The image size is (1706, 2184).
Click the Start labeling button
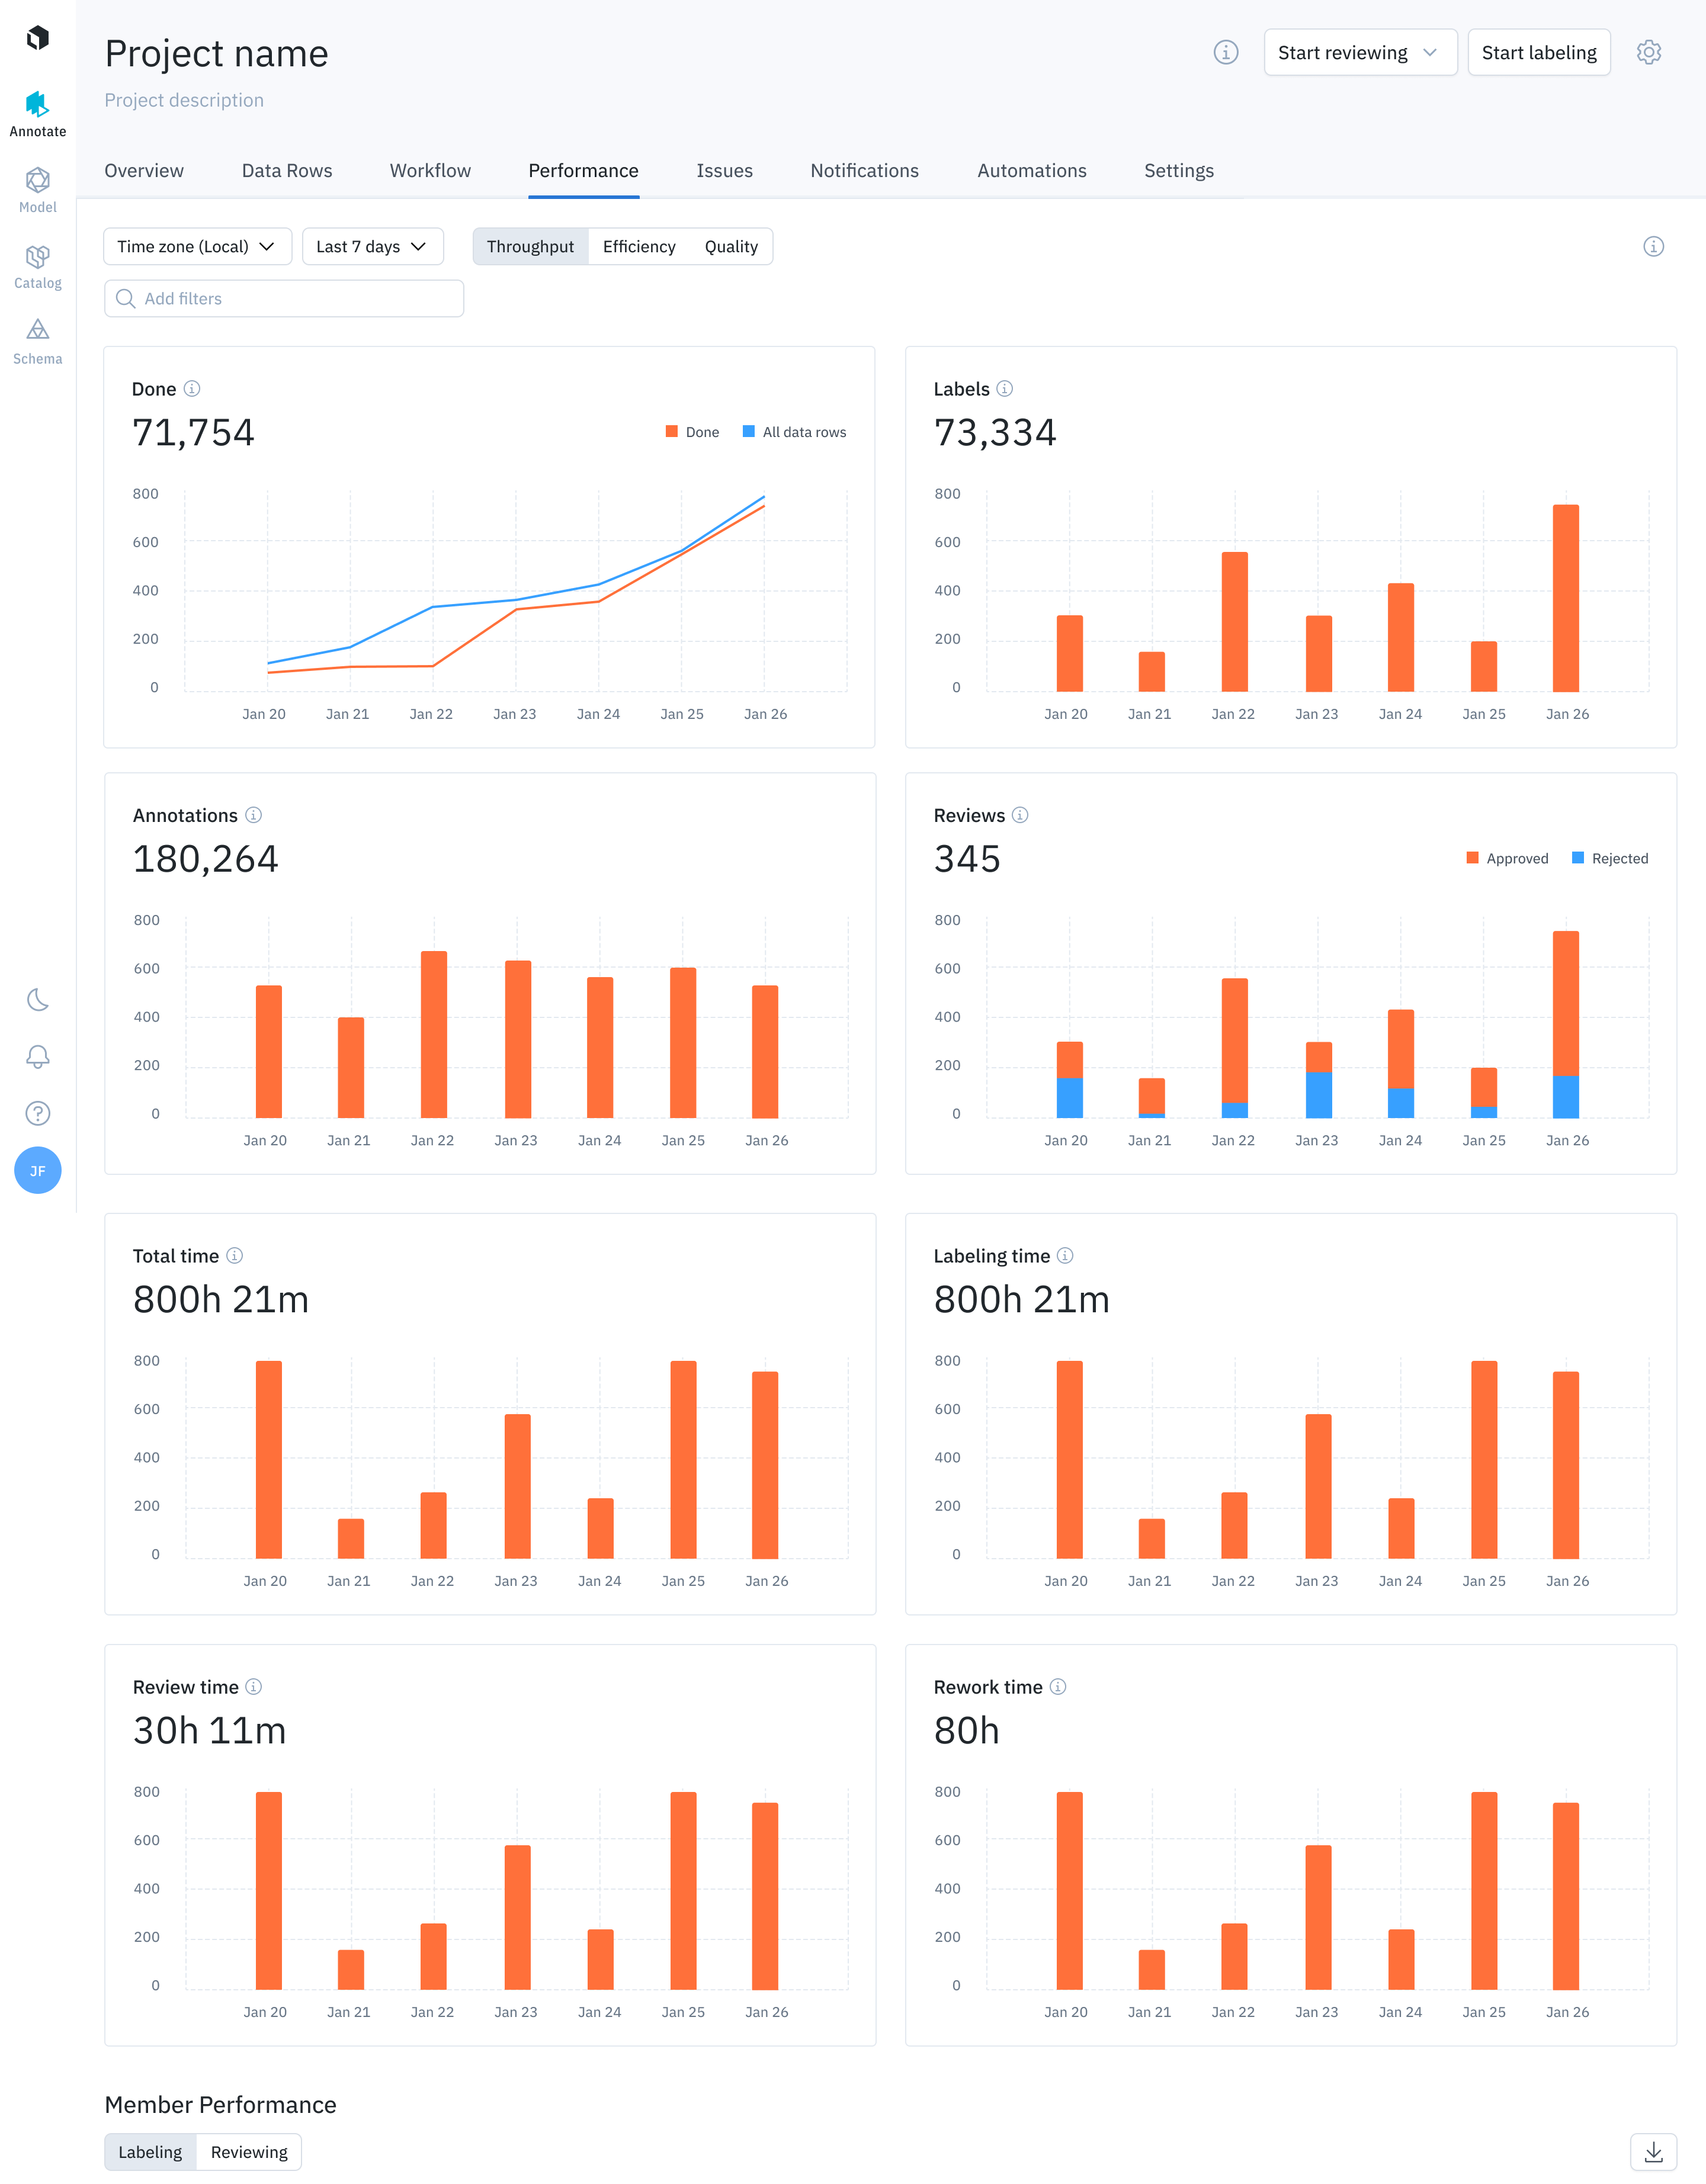(1538, 53)
